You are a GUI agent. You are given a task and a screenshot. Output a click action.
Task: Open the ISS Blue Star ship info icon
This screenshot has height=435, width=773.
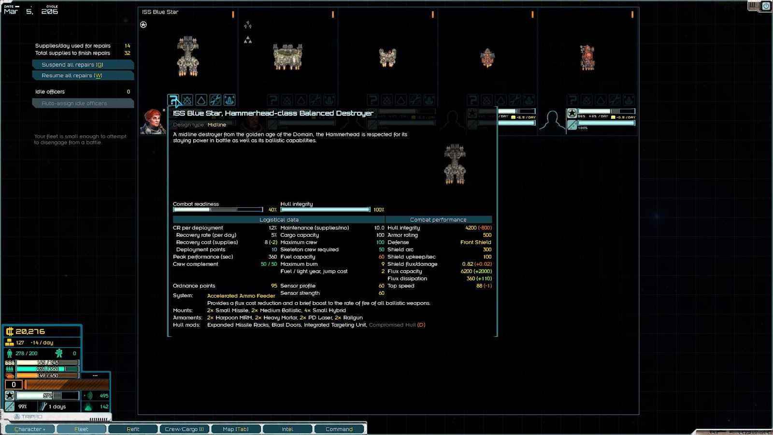pyautogui.click(x=173, y=100)
